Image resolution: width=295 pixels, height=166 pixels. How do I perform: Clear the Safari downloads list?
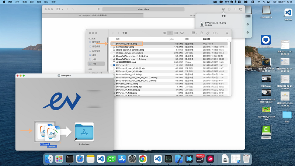pos(248,16)
